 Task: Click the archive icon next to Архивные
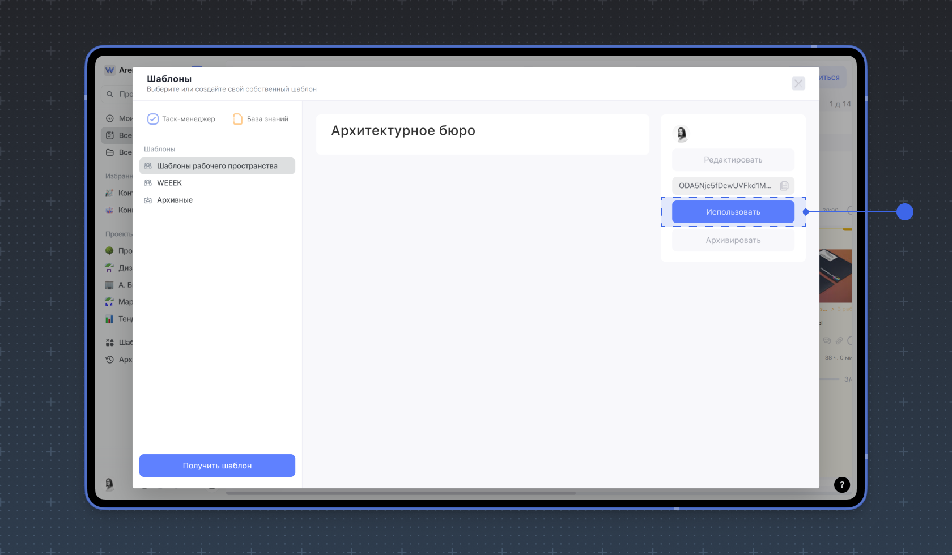pos(148,200)
